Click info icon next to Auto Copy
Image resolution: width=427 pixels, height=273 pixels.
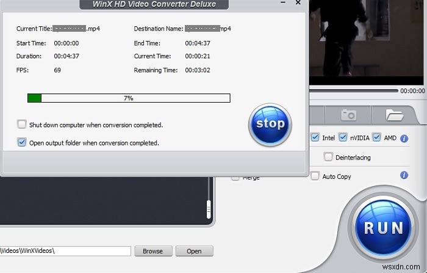click(x=404, y=175)
